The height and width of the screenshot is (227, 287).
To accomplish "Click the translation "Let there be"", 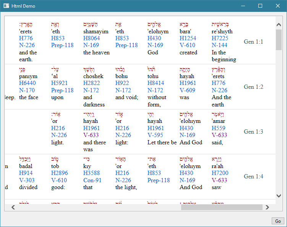I will pyautogui.click(x=162, y=142).
